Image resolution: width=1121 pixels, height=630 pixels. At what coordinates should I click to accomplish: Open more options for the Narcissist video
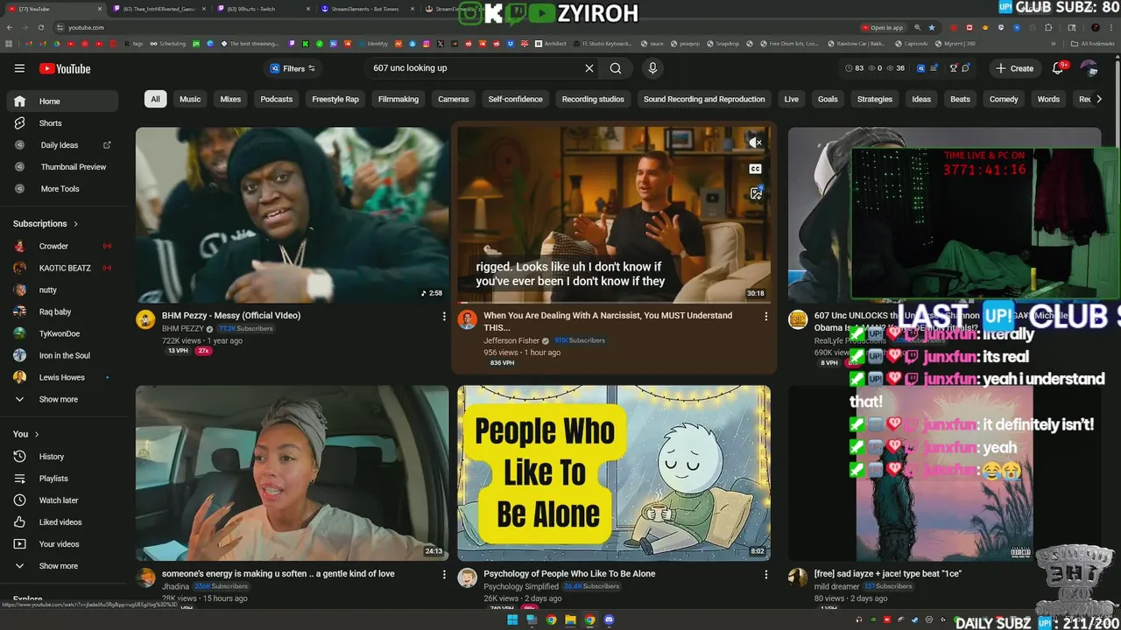coord(766,317)
